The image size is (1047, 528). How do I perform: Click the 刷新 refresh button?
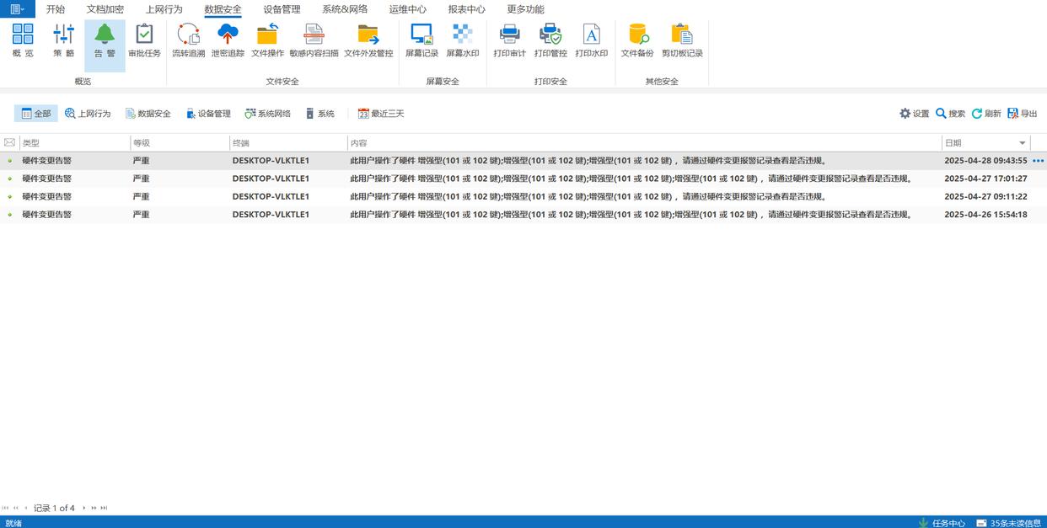point(986,114)
